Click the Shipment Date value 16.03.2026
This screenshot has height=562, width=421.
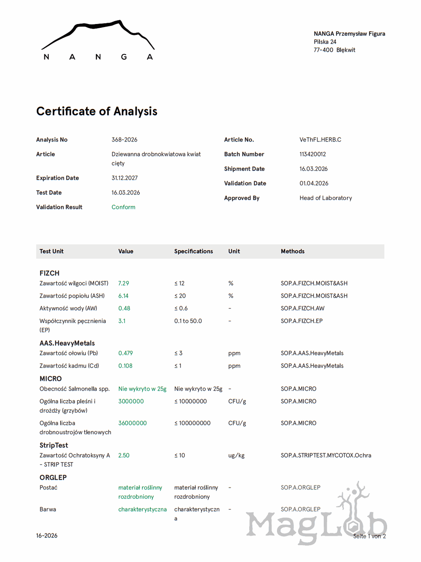(314, 169)
